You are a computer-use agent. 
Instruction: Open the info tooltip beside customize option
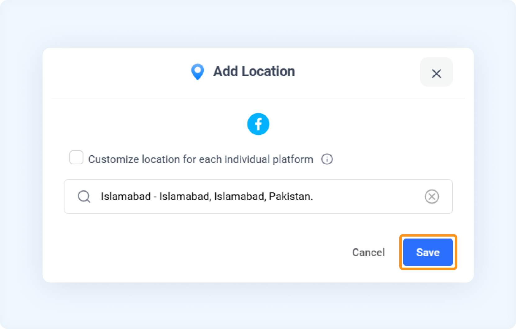pyautogui.click(x=327, y=159)
